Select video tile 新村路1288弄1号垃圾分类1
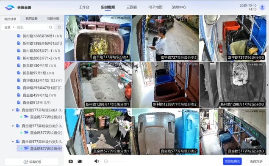 pyautogui.click(x=98, y=85)
